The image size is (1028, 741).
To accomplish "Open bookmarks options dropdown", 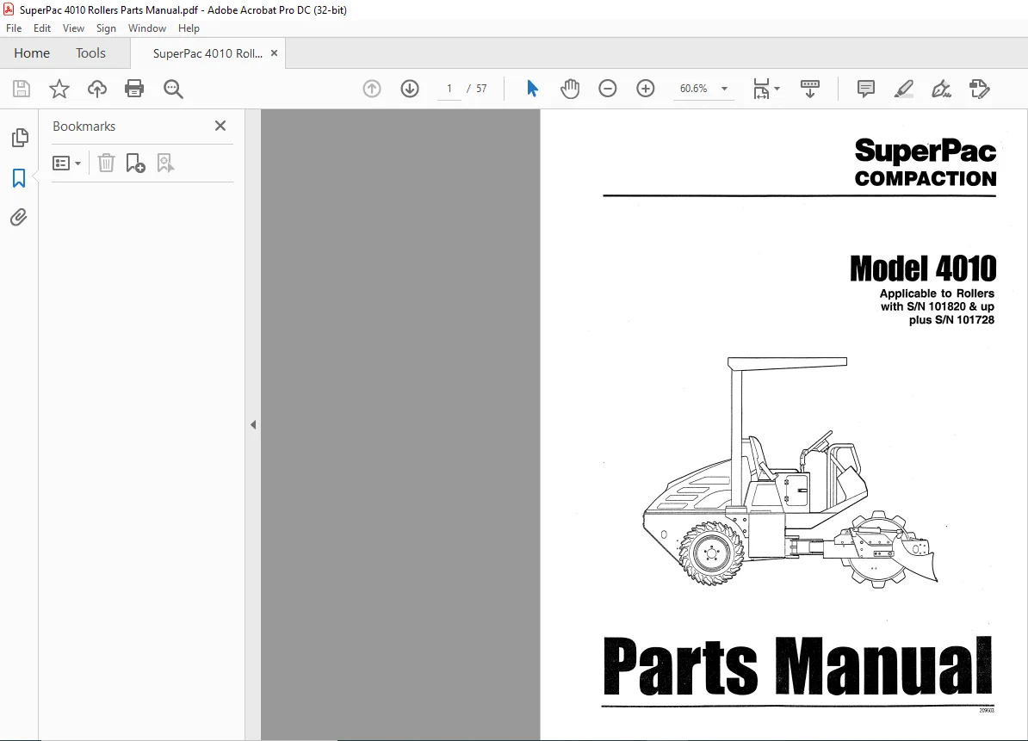I will point(67,163).
